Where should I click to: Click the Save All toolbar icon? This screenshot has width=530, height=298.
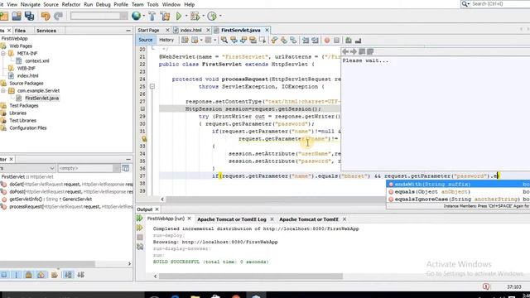click(x=30, y=16)
